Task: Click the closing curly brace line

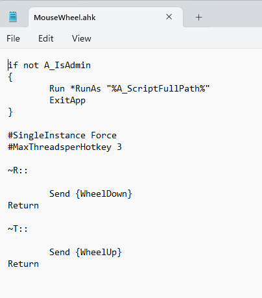Action: 10,112
